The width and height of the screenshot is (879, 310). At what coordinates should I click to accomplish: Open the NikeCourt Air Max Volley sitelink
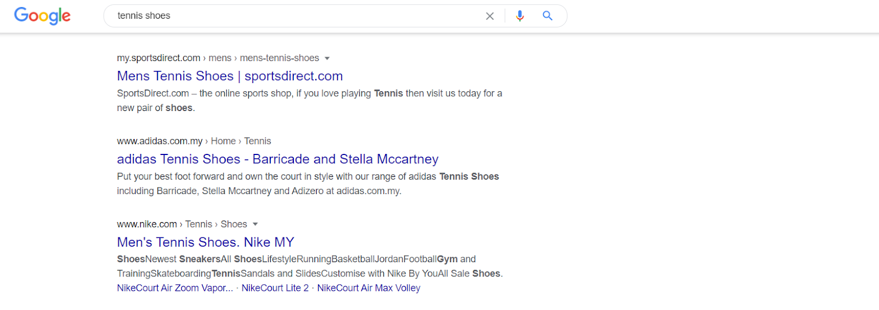pos(369,288)
